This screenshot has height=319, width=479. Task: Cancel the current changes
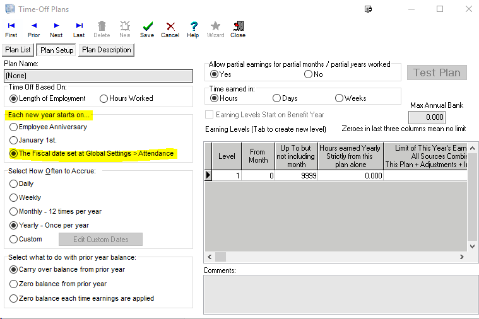pyautogui.click(x=170, y=29)
